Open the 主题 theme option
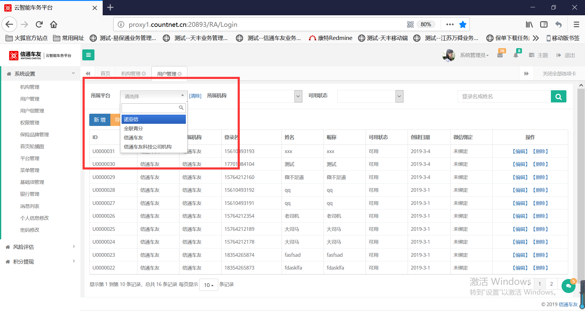Image resolution: width=585 pixels, height=311 pixels. tap(538, 55)
